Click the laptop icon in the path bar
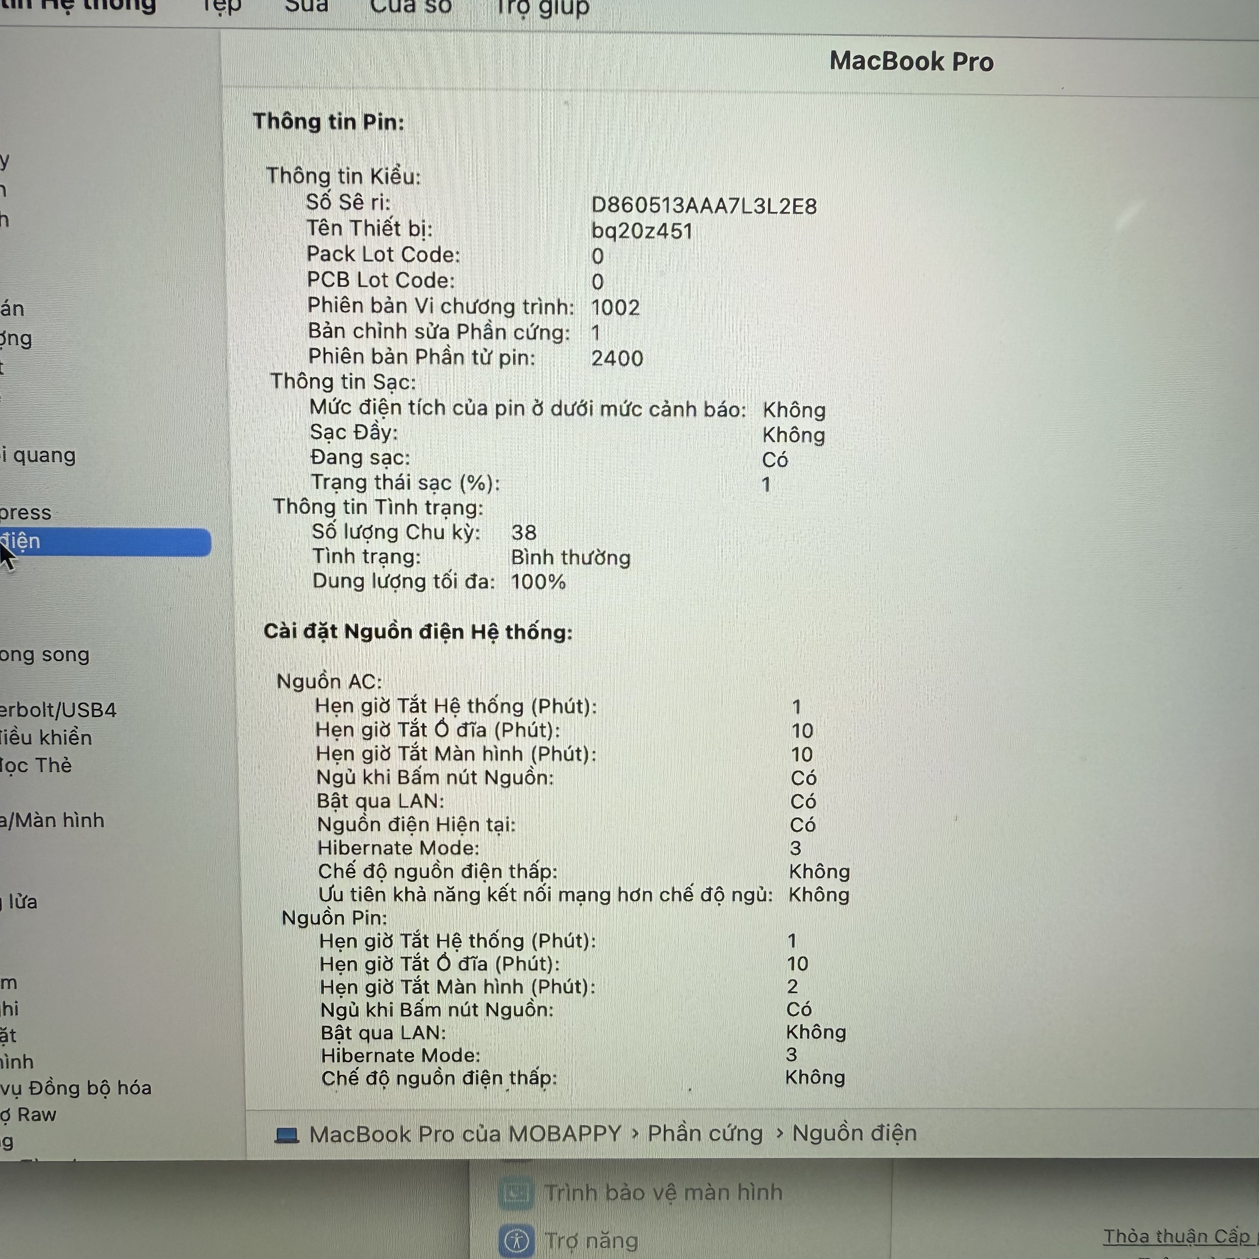 click(286, 1136)
